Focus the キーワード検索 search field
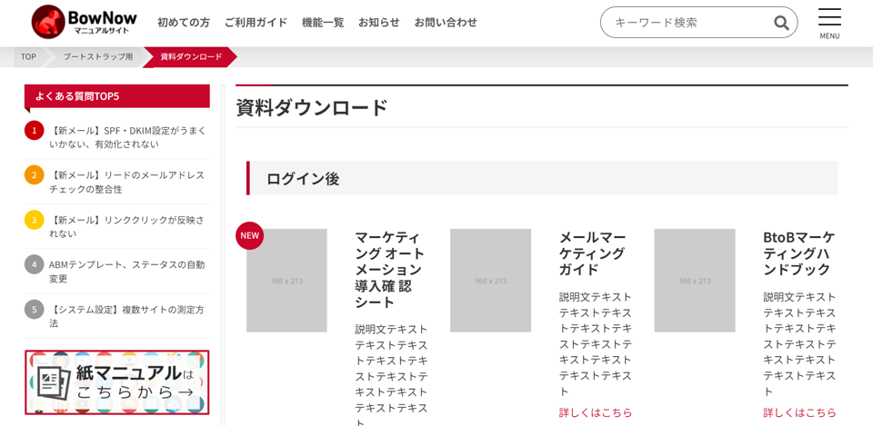The image size is (873, 426). pos(698,22)
